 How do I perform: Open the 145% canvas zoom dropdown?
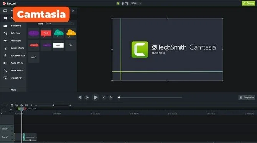pos(136,3)
